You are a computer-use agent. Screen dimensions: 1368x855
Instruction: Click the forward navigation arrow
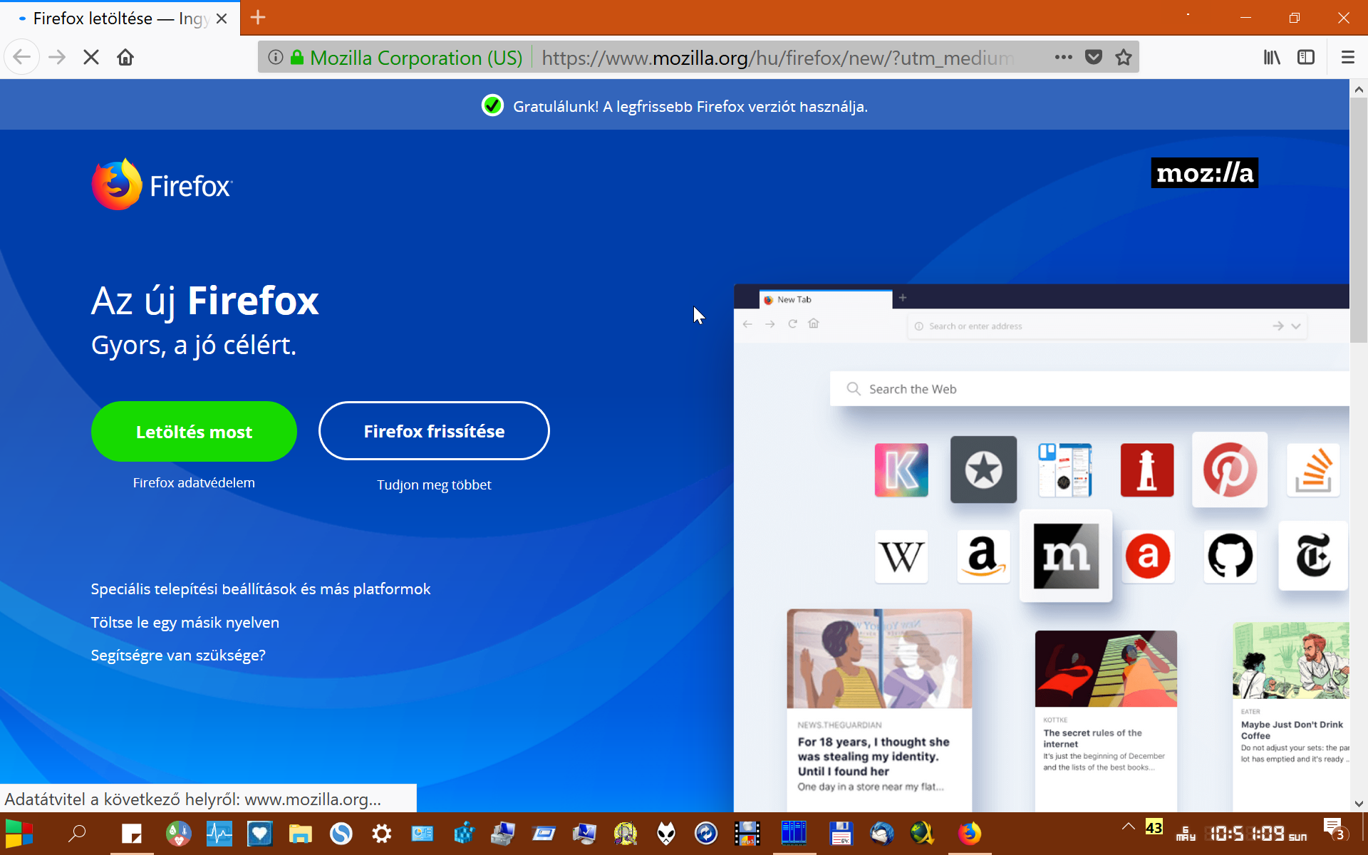pyautogui.click(x=57, y=57)
